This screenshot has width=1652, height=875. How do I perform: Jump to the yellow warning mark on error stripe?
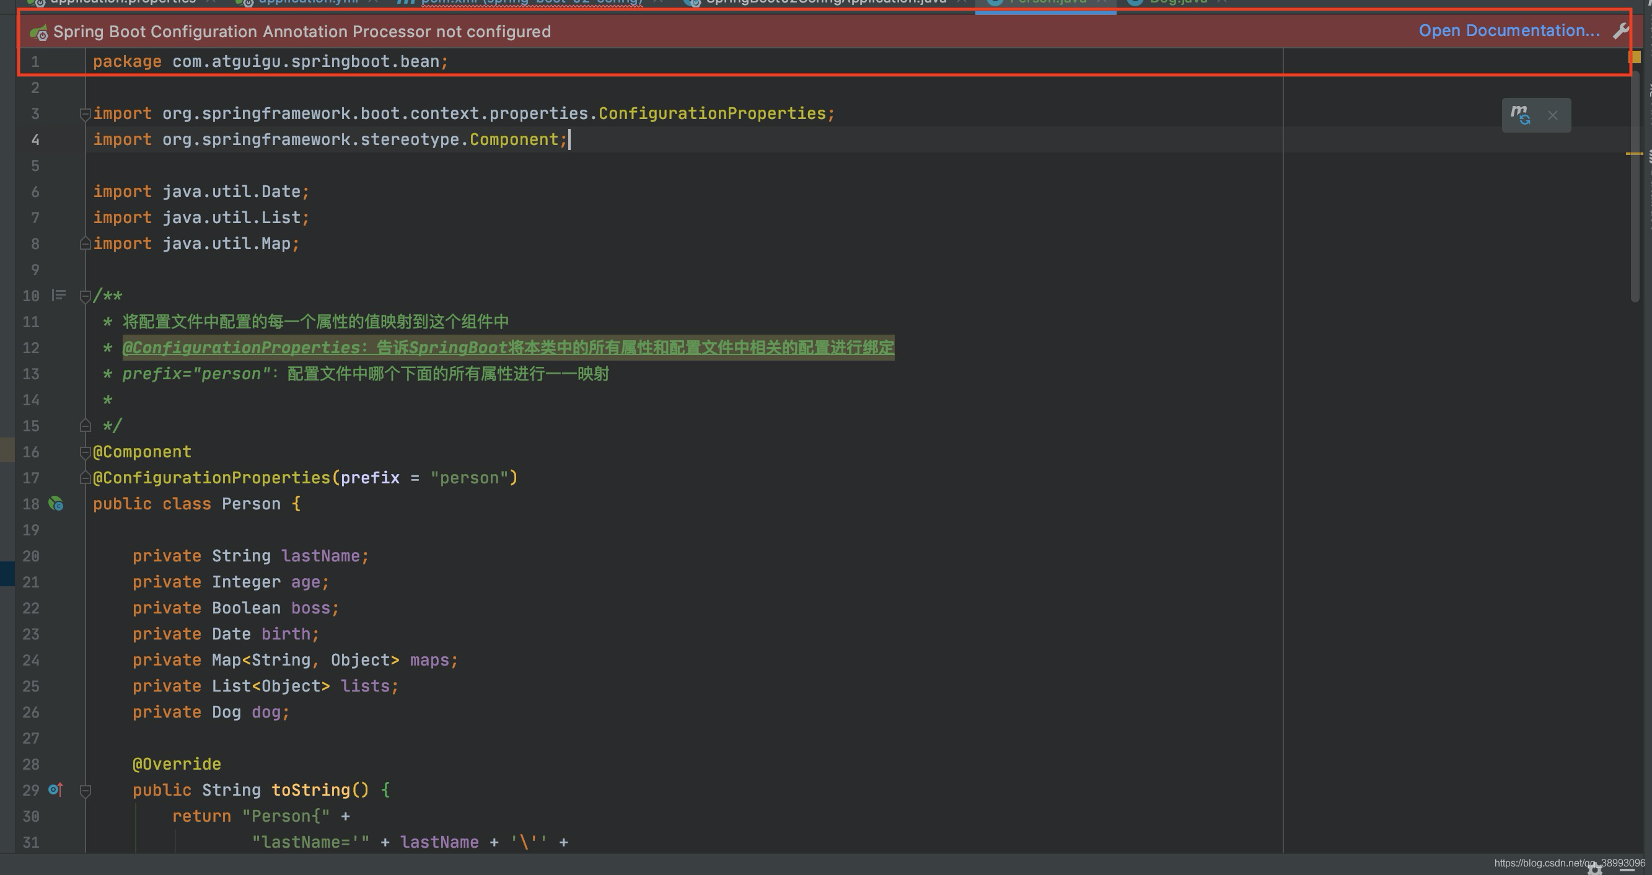tap(1635, 153)
